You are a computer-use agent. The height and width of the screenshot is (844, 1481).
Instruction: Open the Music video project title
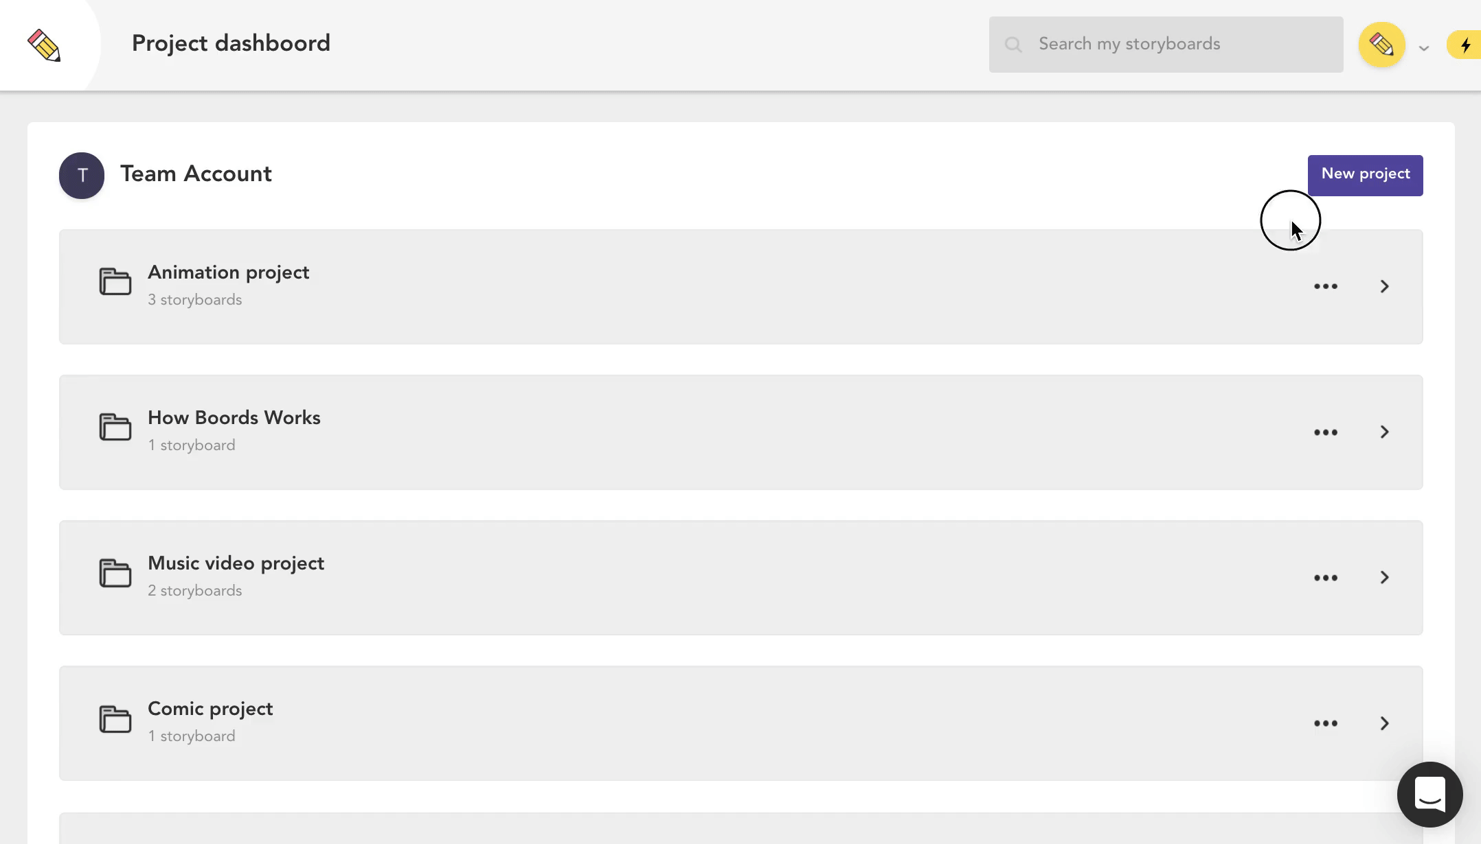coord(236,563)
